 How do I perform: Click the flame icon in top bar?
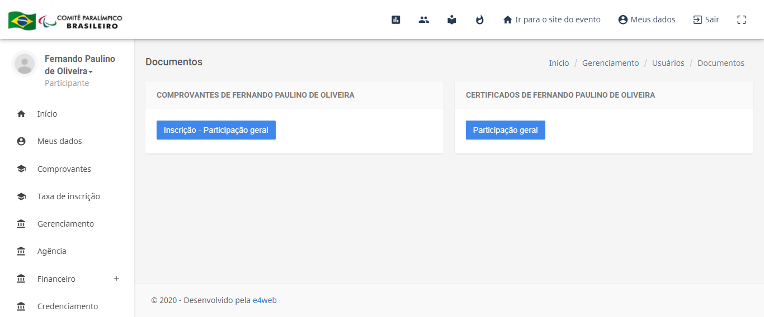coord(480,20)
